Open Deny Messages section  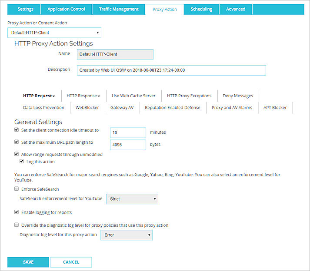(x=238, y=96)
